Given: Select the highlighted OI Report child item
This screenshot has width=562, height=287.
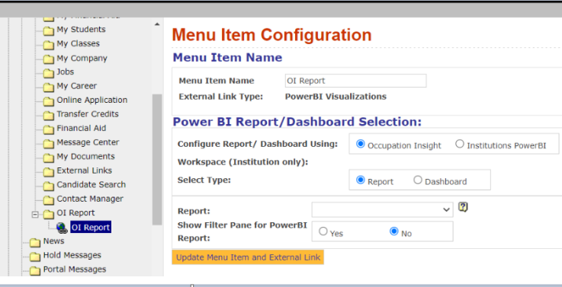Looking at the screenshot, I should 91,227.
